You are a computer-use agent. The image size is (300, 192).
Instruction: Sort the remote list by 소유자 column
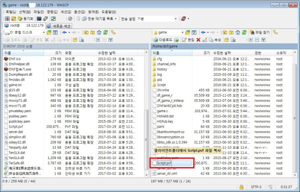(x=281, y=53)
